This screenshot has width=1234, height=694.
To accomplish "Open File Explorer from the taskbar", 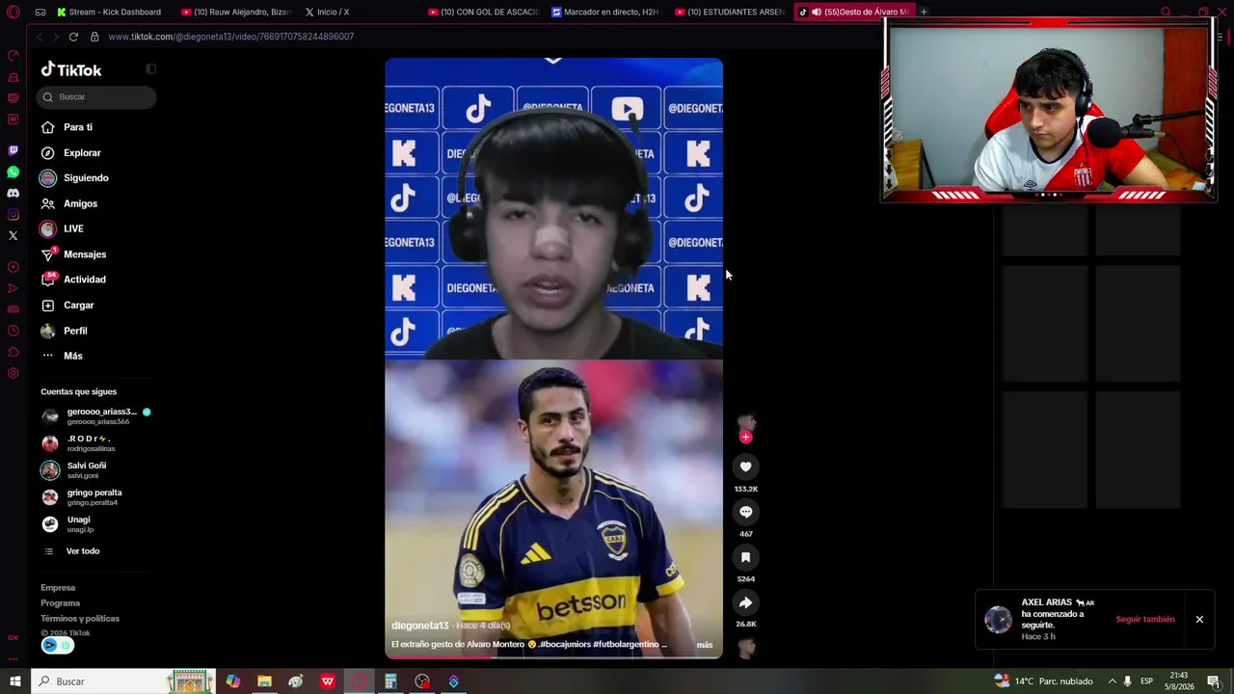I will [264, 681].
